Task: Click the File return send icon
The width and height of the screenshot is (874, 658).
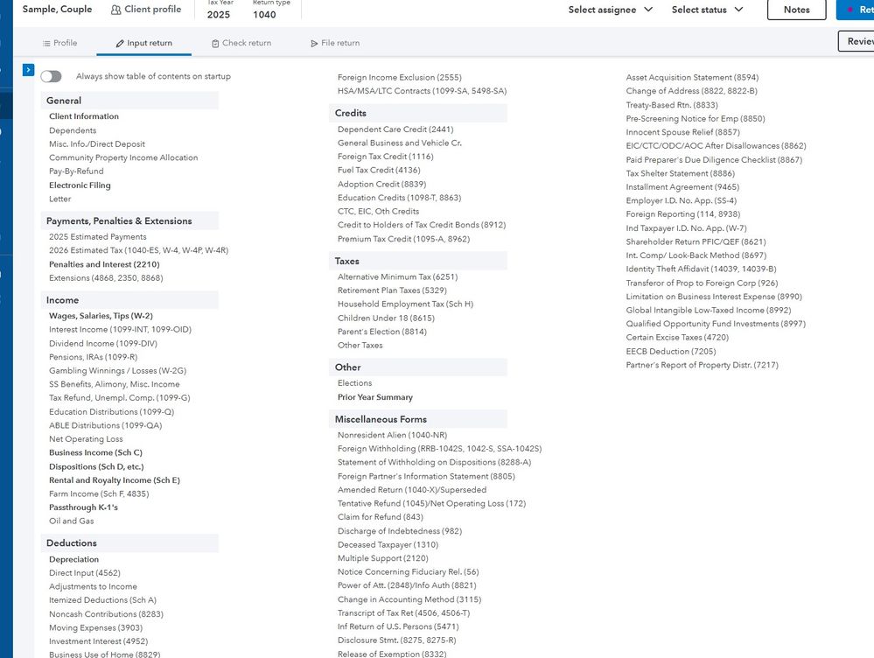Action: point(314,43)
